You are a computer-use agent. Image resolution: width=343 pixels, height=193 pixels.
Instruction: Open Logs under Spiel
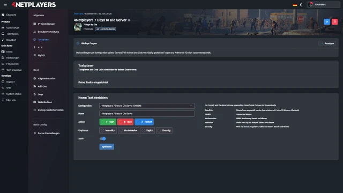pos(38,94)
